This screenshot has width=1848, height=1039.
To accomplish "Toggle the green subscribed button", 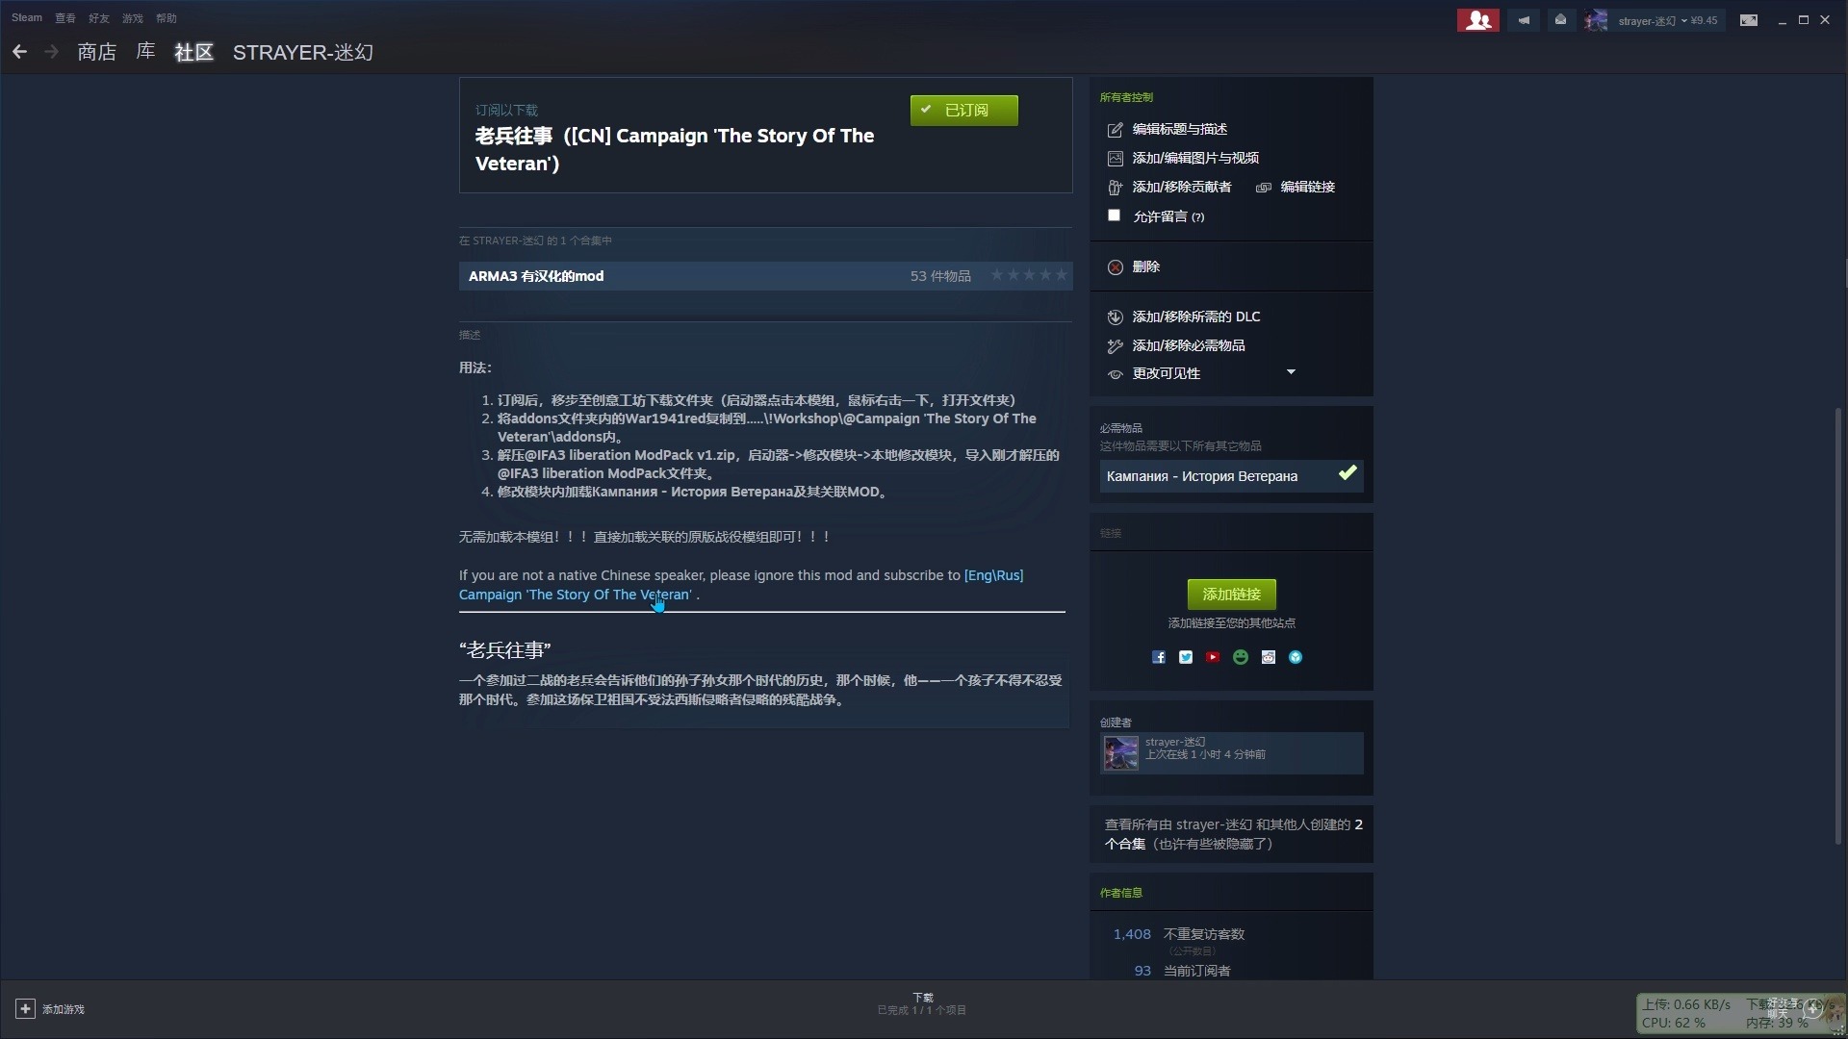I will pos(963,110).
